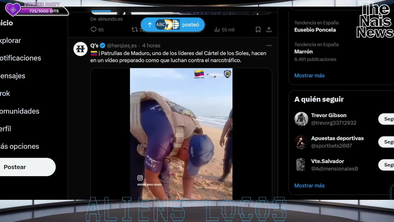Image resolution: width=394 pixels, height=222 pixels.
Task: Open Perfil in the sidebar
Action: click(6, 129)
